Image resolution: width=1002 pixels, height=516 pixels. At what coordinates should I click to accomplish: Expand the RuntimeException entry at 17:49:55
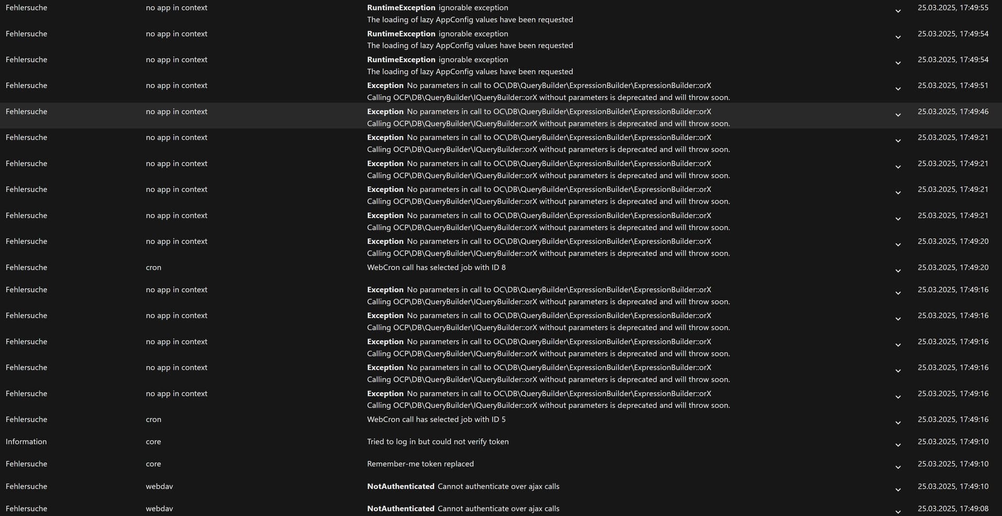pyautogui.click(x=898, y=11)
